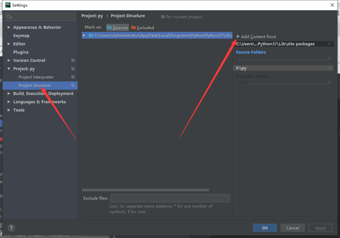This screenshot has width=340, height=238.
Task: Expand the Version Control section
Action: point(9,61)
